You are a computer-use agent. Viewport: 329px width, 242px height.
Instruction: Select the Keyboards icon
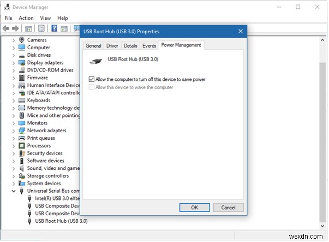click(x=22, y=101)
